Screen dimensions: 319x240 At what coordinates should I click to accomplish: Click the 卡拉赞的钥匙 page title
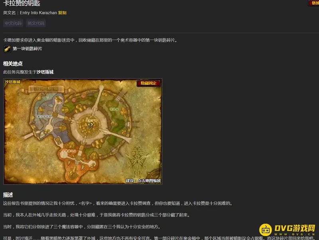[x=22, y=3]
